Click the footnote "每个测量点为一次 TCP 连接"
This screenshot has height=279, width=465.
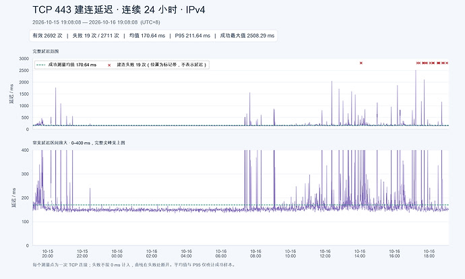(59, 265)
